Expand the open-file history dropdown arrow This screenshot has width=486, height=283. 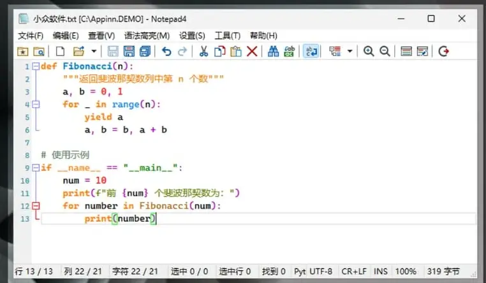click(94, 51)
